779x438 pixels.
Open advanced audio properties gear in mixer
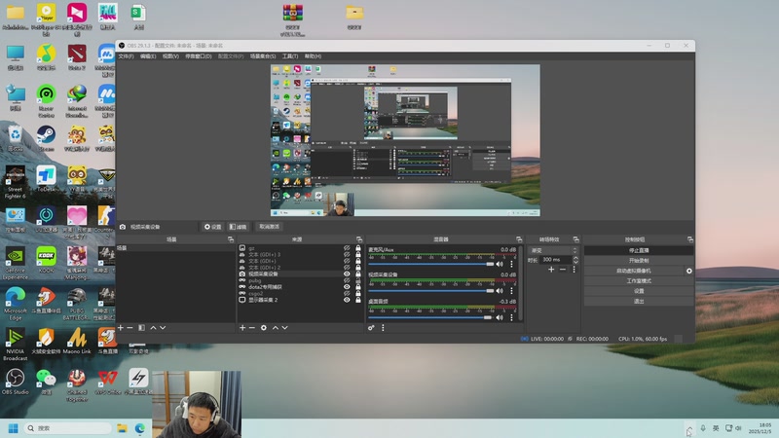tap(371, 328)
